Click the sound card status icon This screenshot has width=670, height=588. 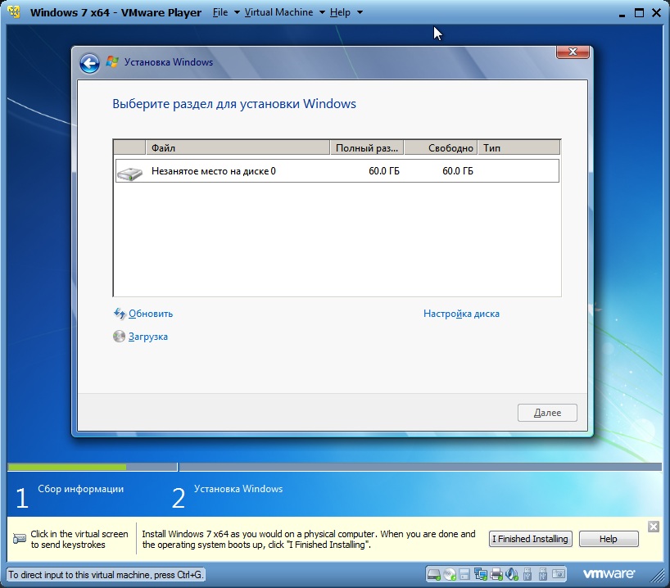pyautogui.click(x=511, y=575)
